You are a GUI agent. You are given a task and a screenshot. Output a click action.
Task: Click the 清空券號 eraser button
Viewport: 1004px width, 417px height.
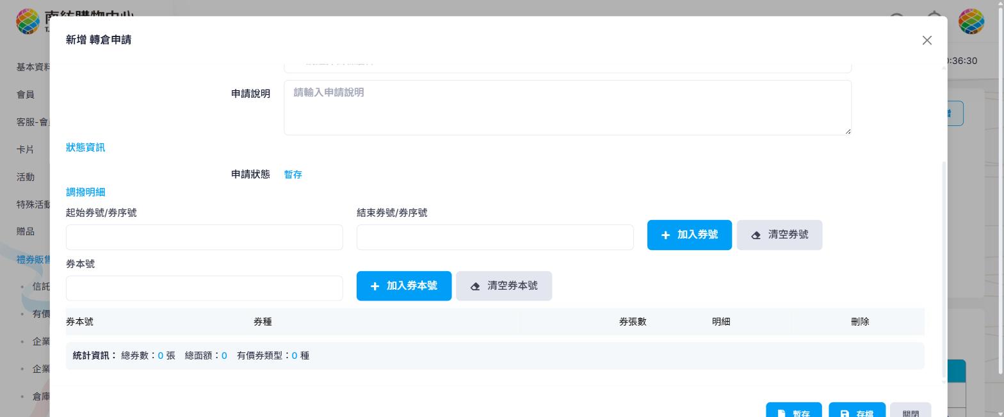click(779, 235)
